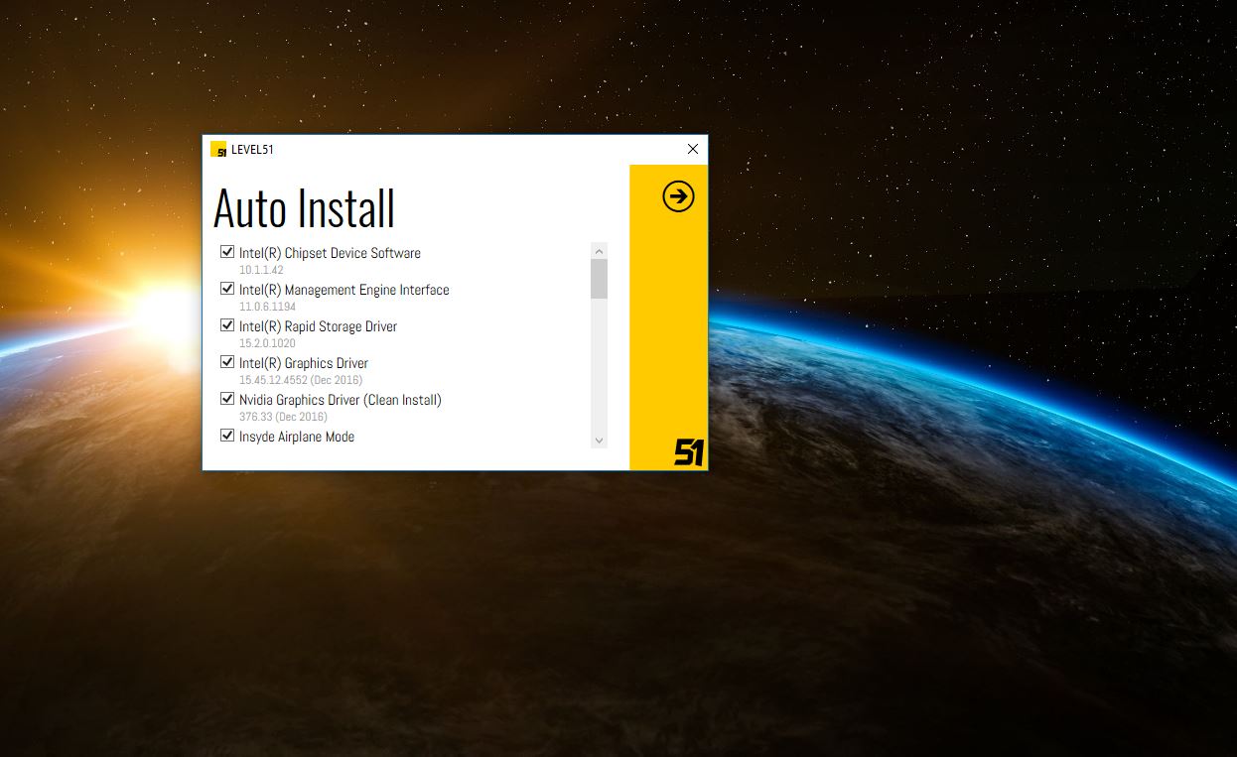Click version 15.45.12.4552 (Dec 2016) text

(x=300, y=380)
